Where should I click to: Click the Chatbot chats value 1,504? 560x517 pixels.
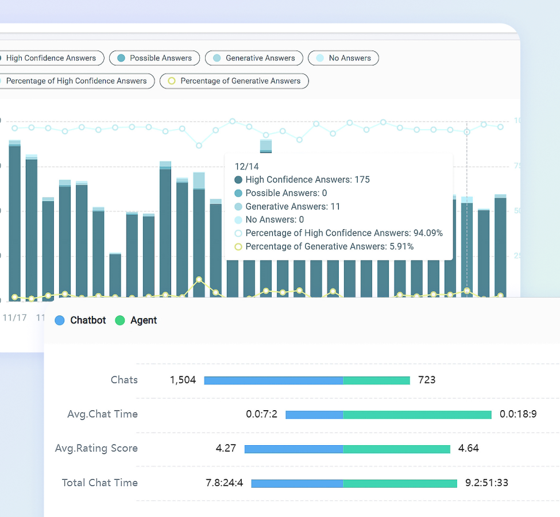coord(183,380)
